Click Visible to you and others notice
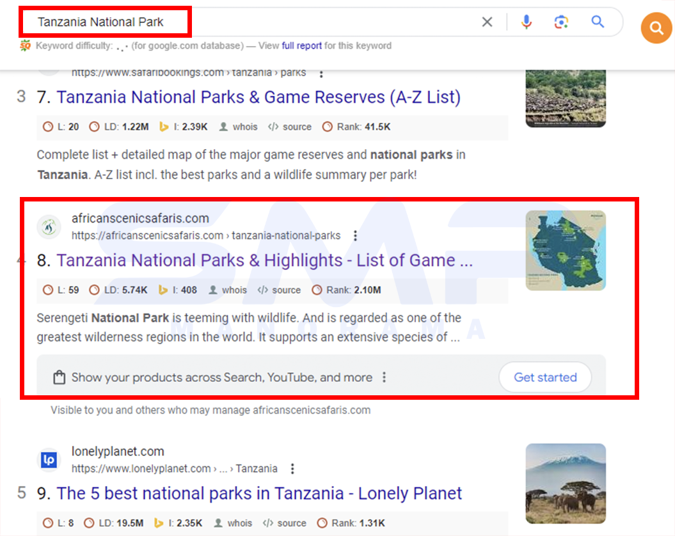This screenshot has height=536, width=675. [x=210, y=410]
